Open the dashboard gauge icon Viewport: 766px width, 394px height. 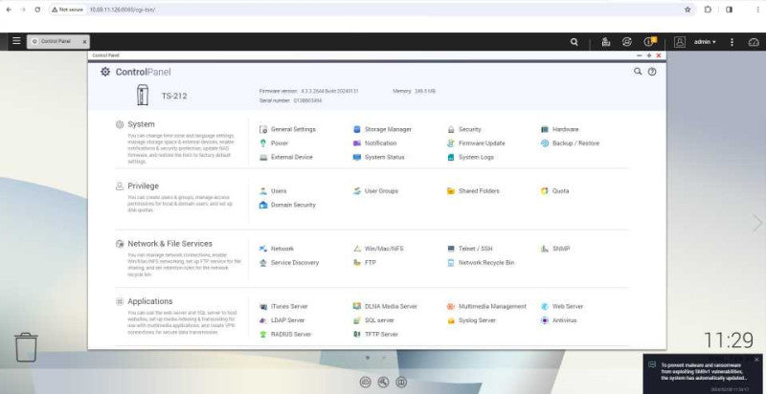pyautogui.click(x=754, y=42)
